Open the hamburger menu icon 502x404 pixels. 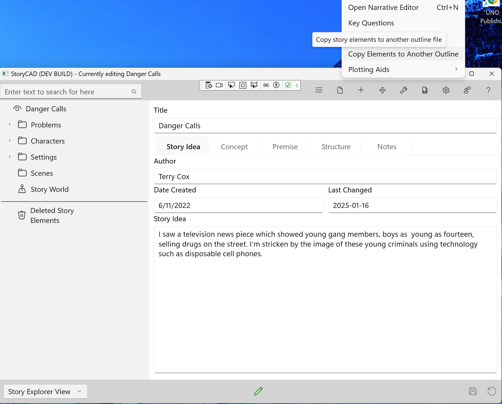(x=319, y=90)
